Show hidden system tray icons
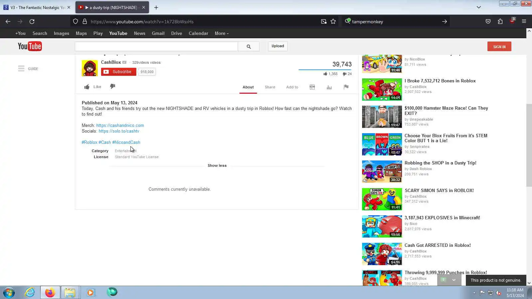The height and width of the screenshot is (299, 532). 474,293
